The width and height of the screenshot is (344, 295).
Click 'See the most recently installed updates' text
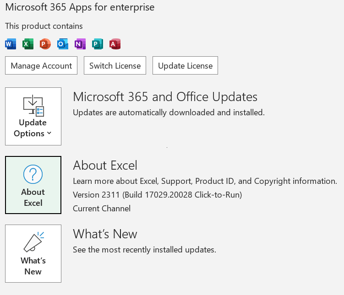point(144,250)
